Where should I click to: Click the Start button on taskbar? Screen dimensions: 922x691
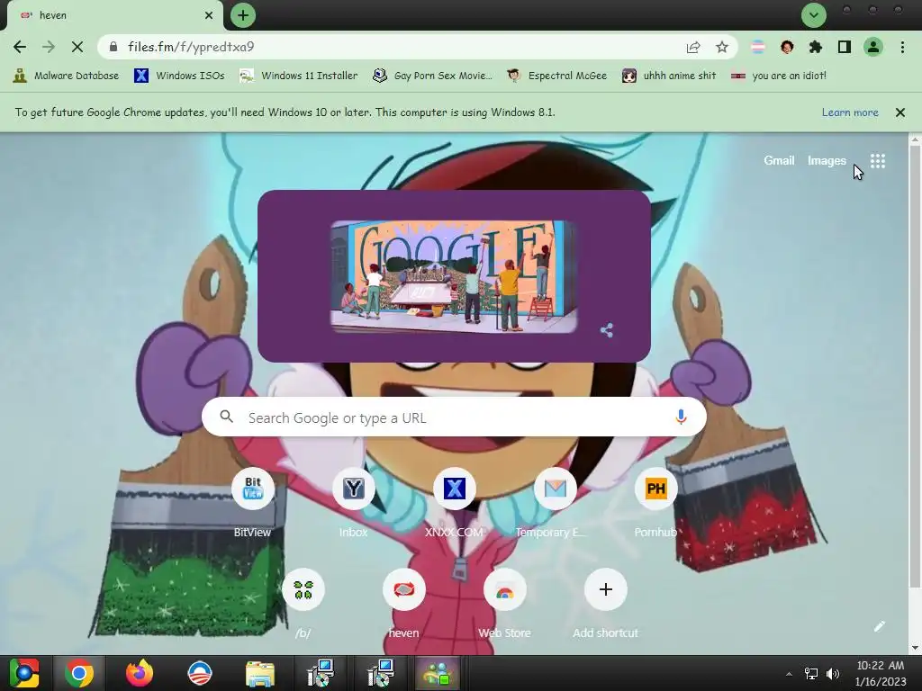pyautogui.click(x=23, y=673)
